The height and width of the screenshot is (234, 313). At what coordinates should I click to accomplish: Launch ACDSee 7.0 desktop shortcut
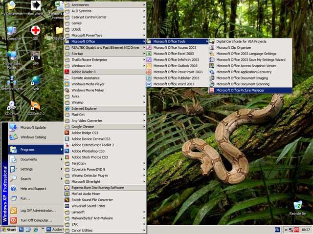(35, 106)
